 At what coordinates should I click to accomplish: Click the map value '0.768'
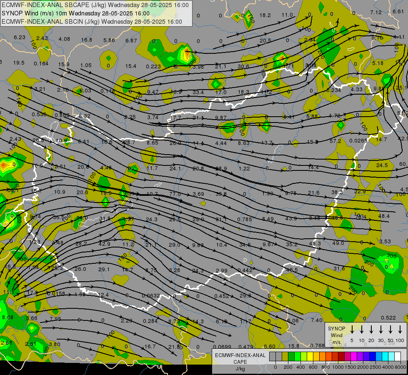pyautogui.click(x=317, y=345)
